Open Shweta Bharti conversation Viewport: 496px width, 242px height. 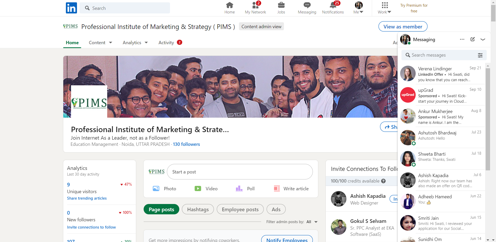(x=441, y=159)
